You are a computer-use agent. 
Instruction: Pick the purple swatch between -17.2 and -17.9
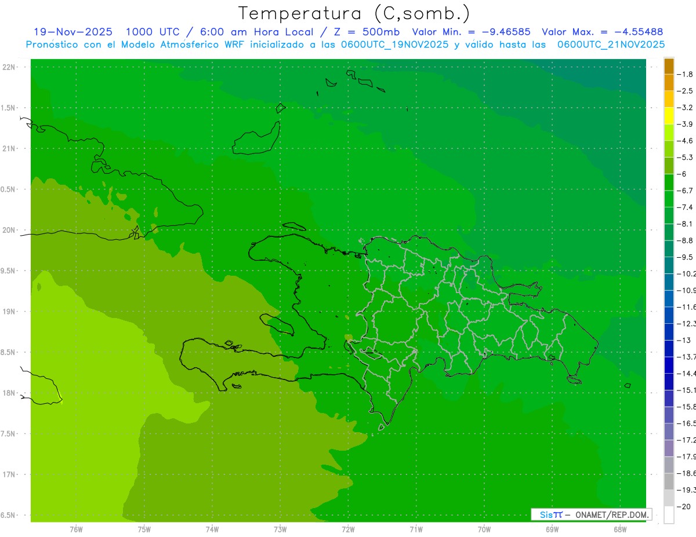point(669,448)
